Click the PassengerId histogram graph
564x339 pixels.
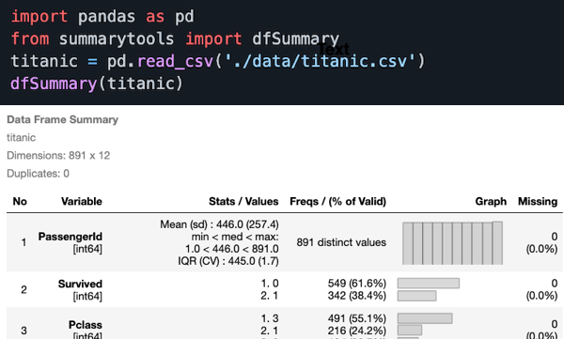[x=452, y=243]
